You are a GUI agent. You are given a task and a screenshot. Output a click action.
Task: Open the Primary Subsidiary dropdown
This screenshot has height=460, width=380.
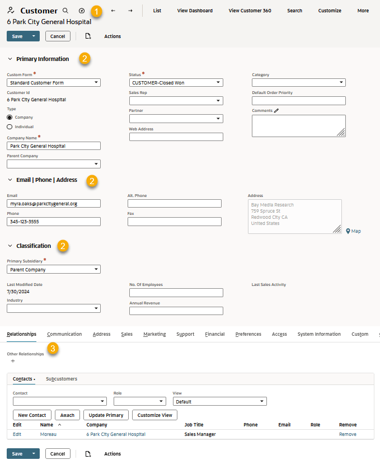(54, 269)
